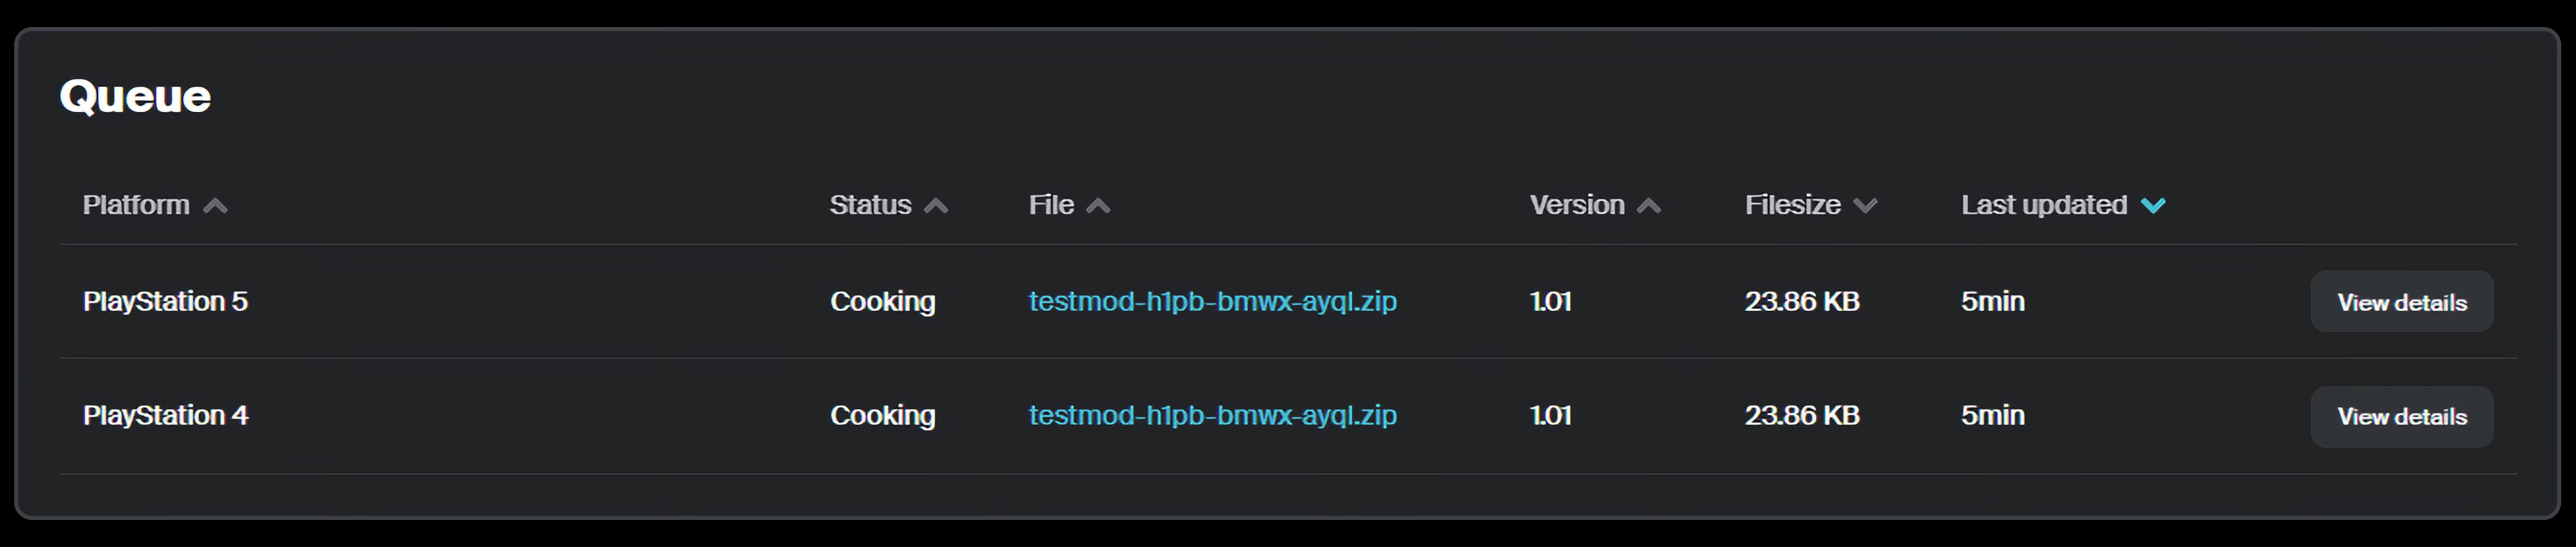
Task: Click the Filesize column down chevron
Action: 1865,206
